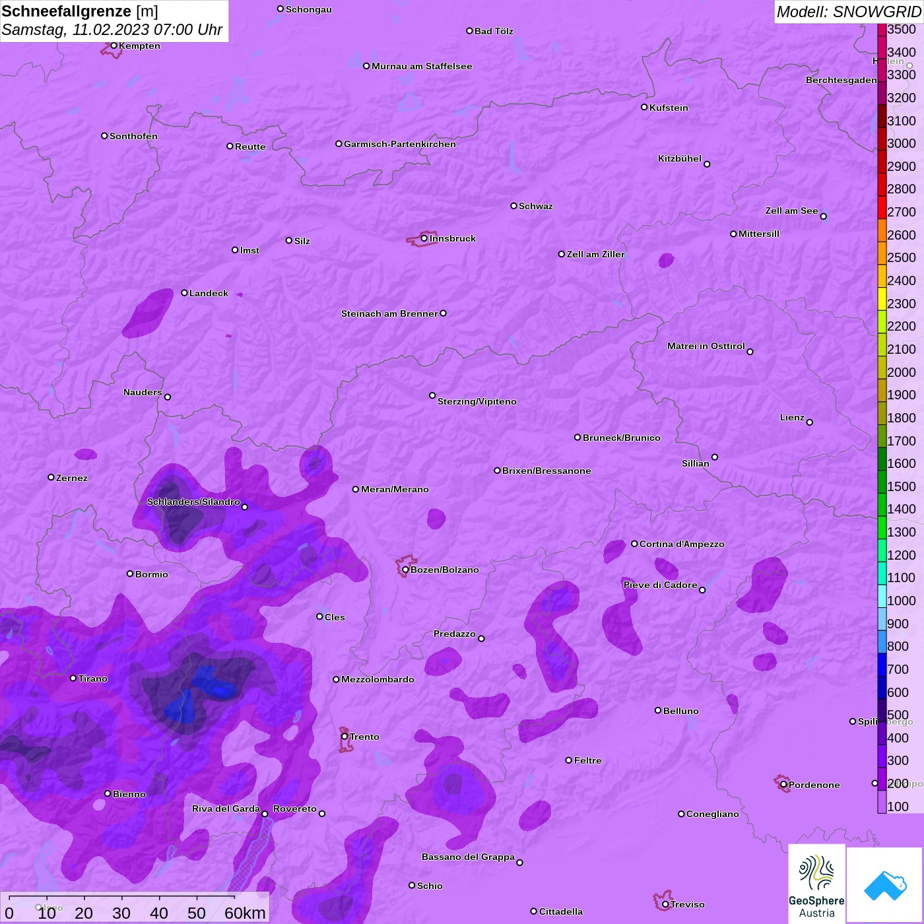The image size is (924, 924).
Task: Click the Schlanders/Silandro label
Action: [193, 502]
